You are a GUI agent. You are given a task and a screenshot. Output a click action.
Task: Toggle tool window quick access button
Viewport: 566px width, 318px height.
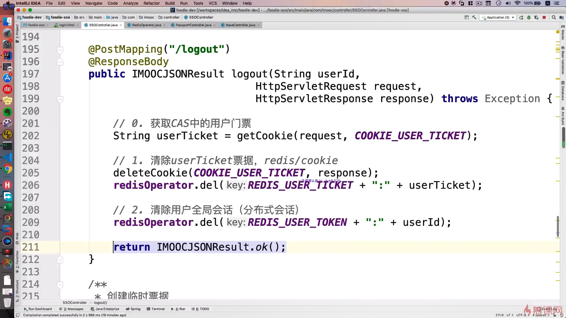coord(17,315)
